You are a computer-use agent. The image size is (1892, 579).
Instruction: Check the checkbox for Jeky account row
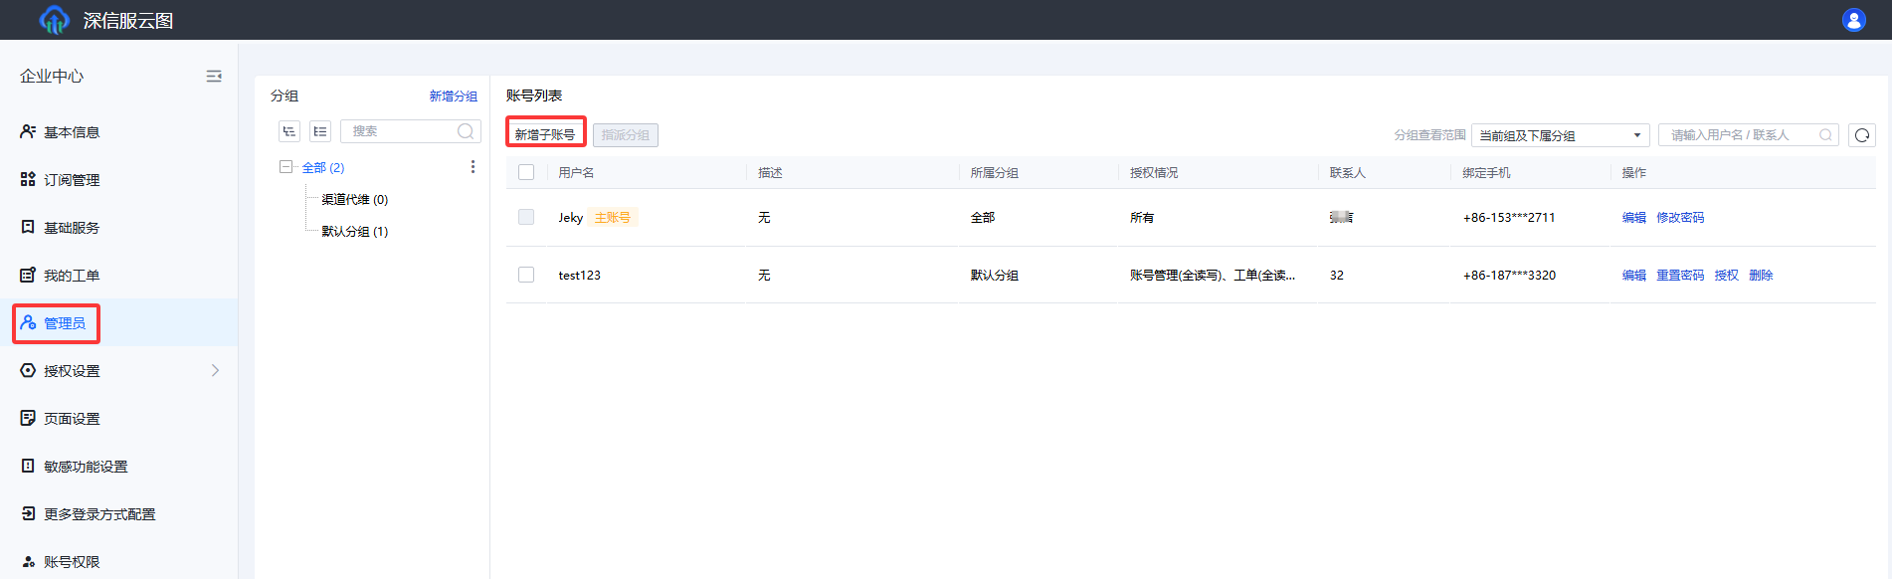(x=526, y=217)
